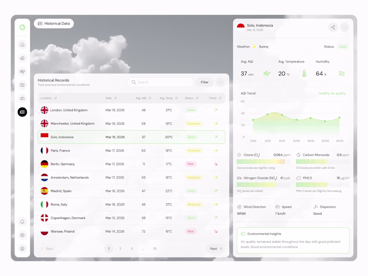
Task: Click the Filter button
Action: pyautogui.click(x=204, y=82)
